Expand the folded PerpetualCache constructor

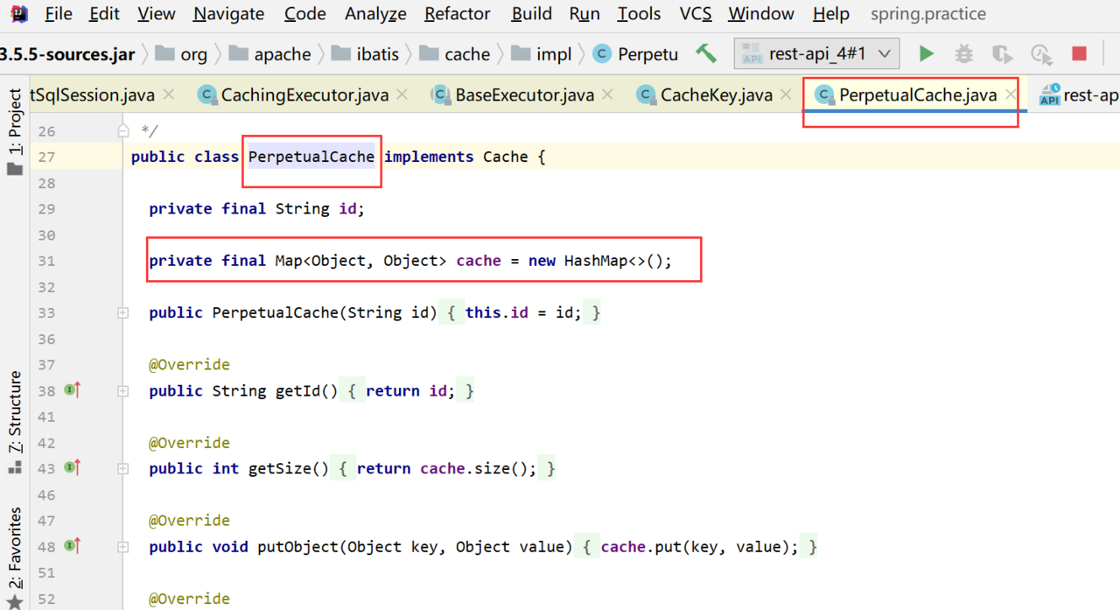coord(123,312)
